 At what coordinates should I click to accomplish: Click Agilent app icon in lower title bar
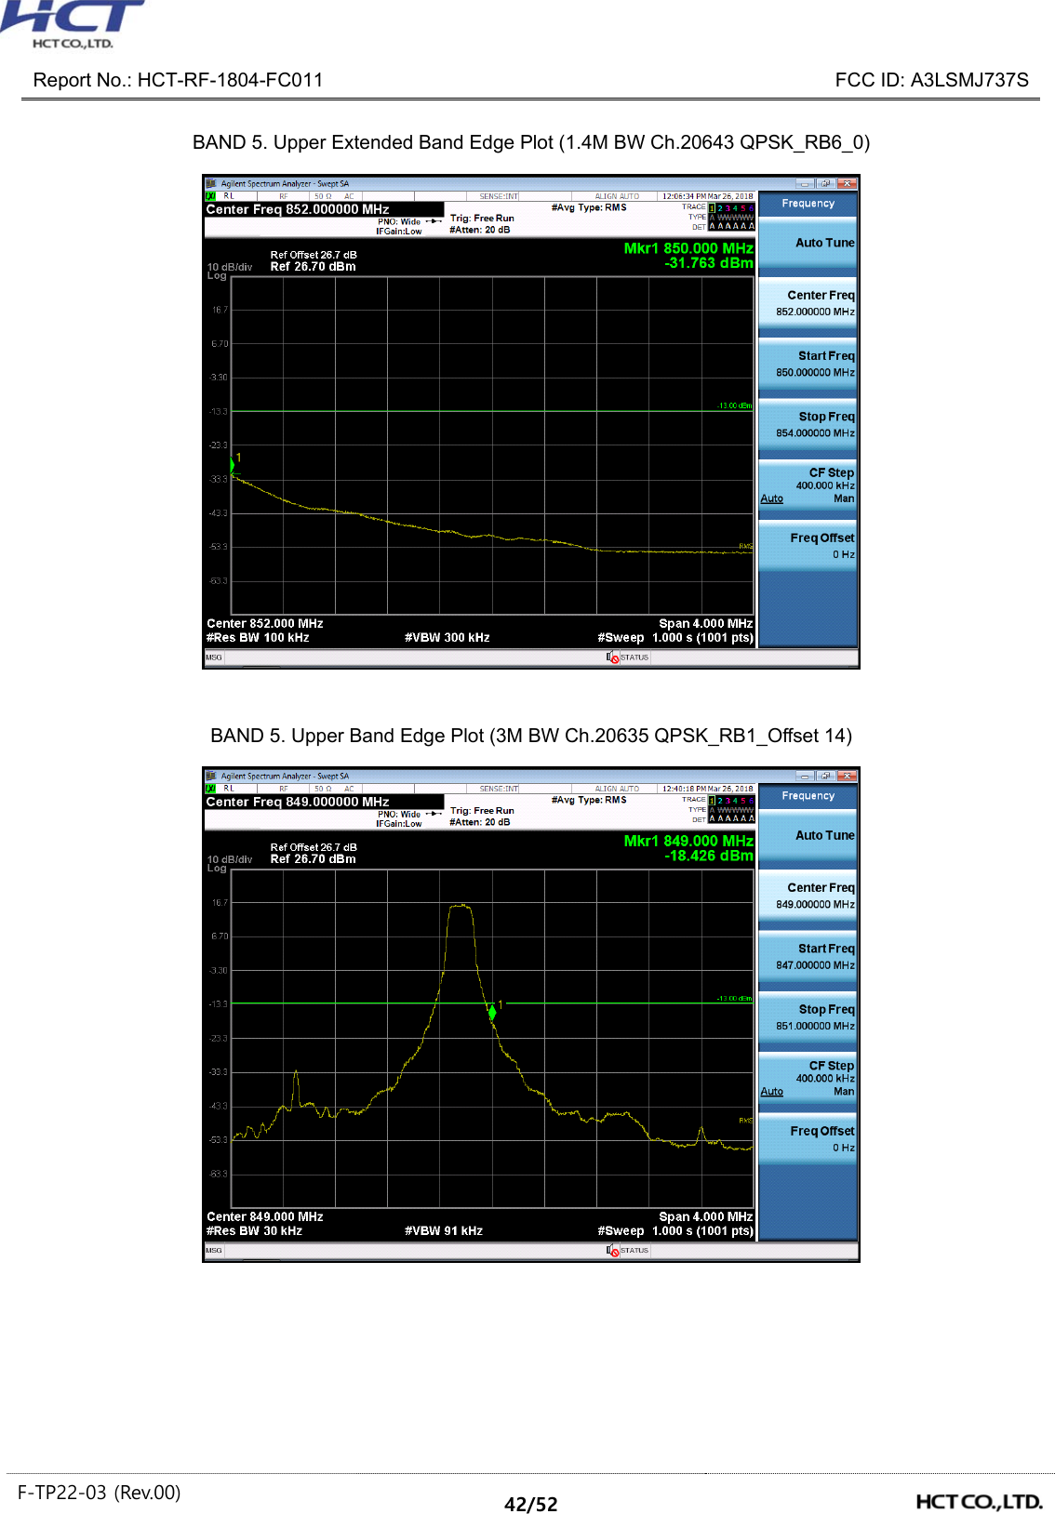[x=211, y=776]
